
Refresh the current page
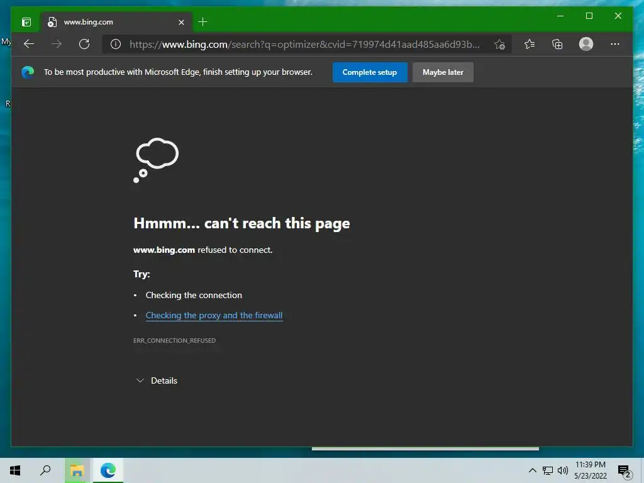coord(84,44)
